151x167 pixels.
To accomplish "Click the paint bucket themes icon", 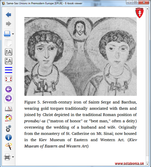I will click(9, 118).
